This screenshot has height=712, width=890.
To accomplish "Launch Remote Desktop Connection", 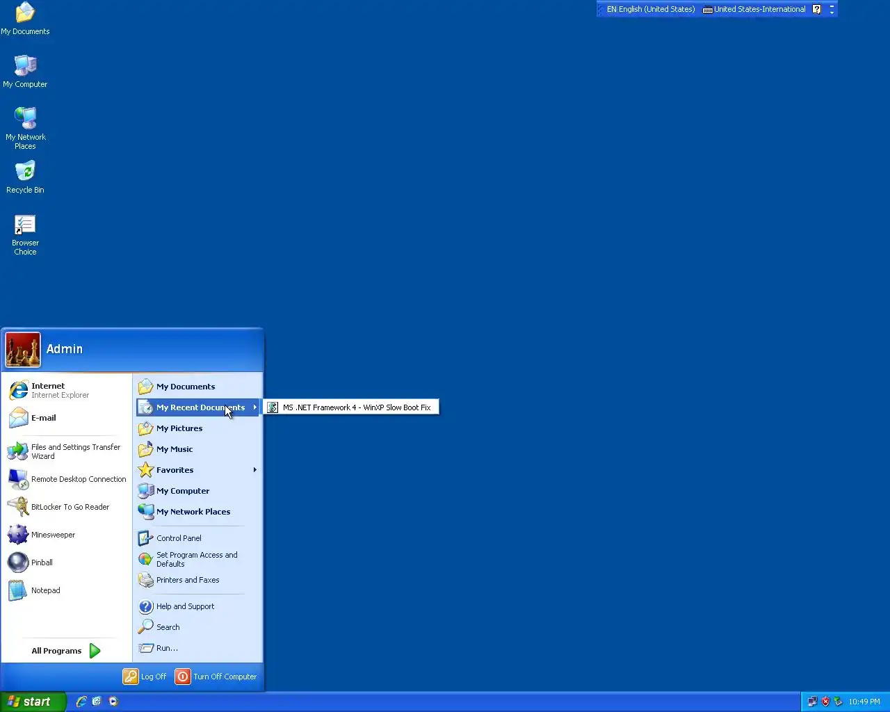I will click(67, 479).
